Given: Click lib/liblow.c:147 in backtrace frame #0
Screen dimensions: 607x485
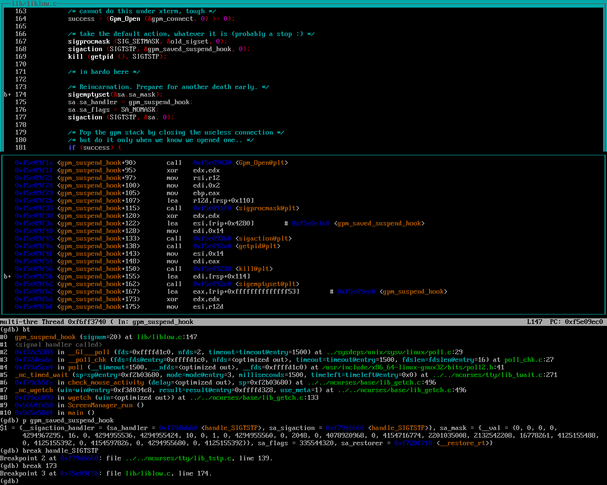Looking at the screenshot, I should (x=166, y=337).
